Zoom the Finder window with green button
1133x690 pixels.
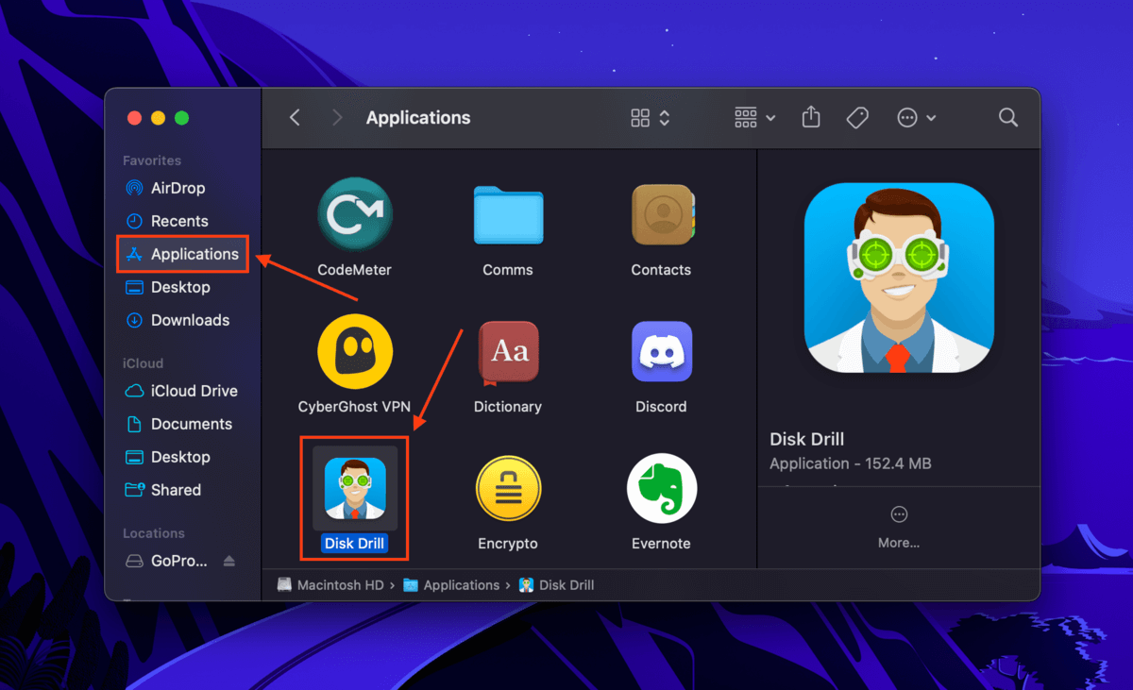pyautogui.click(x=182, y=118)
